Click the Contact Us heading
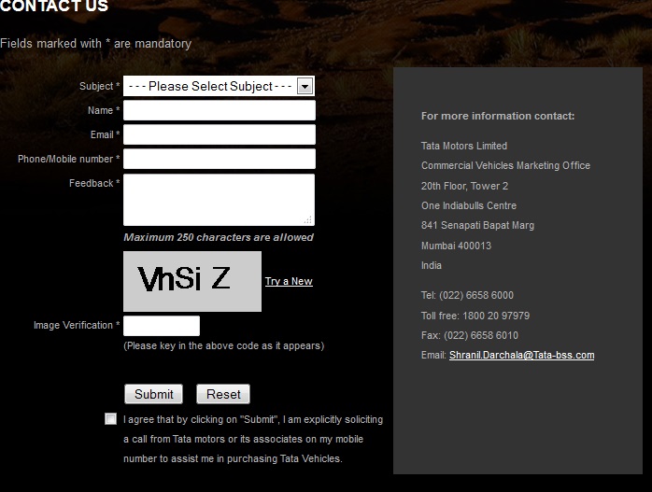This screenshot has width=652, height=492. pos(54,7)
